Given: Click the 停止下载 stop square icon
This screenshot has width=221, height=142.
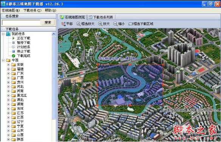Looking at the screenshot, I should (x=14, y=51).
